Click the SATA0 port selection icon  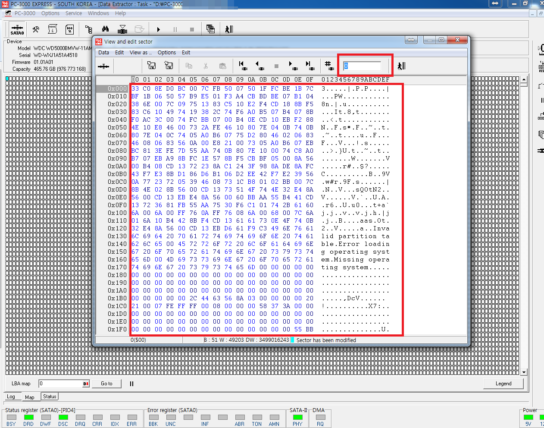pos(17,29)
